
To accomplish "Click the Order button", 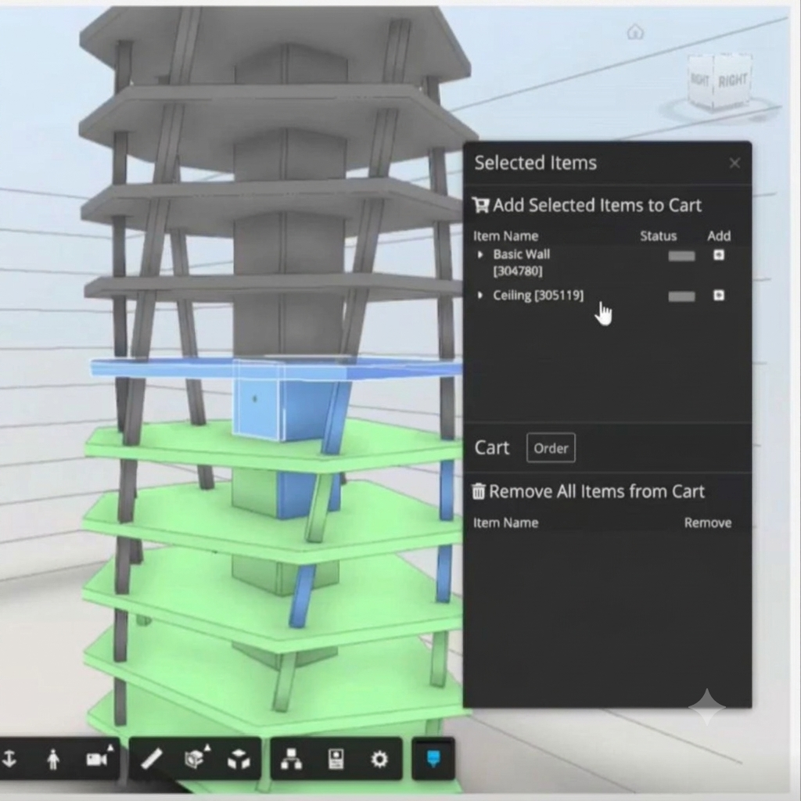I will [x=551, y=448].
